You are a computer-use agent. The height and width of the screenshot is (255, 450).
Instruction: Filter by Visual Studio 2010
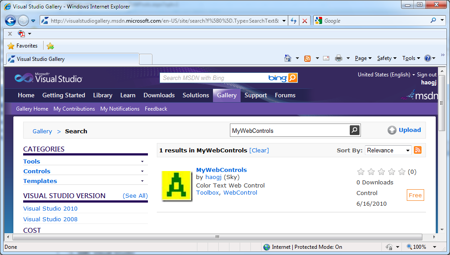pos(50,209)
